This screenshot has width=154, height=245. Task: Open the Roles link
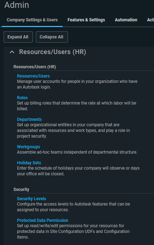[22, 98]
